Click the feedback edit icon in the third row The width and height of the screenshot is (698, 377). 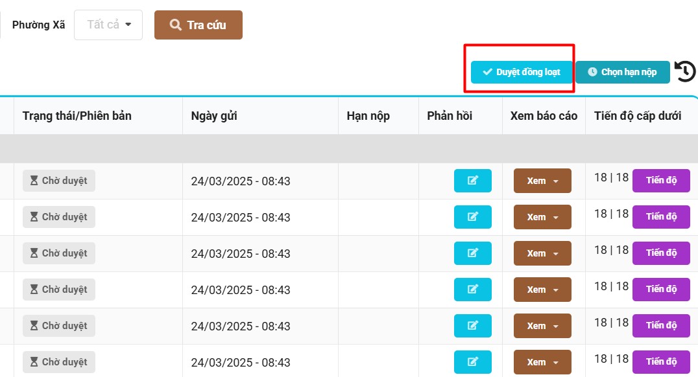pos(472,253)
